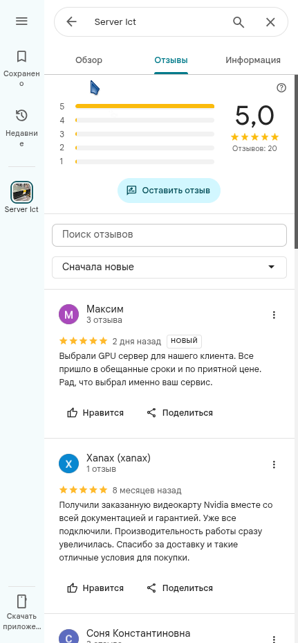Screen dimensions: 298x643
Task: Click the Отзывов: 20 count text
Action: tap(254, 148)
